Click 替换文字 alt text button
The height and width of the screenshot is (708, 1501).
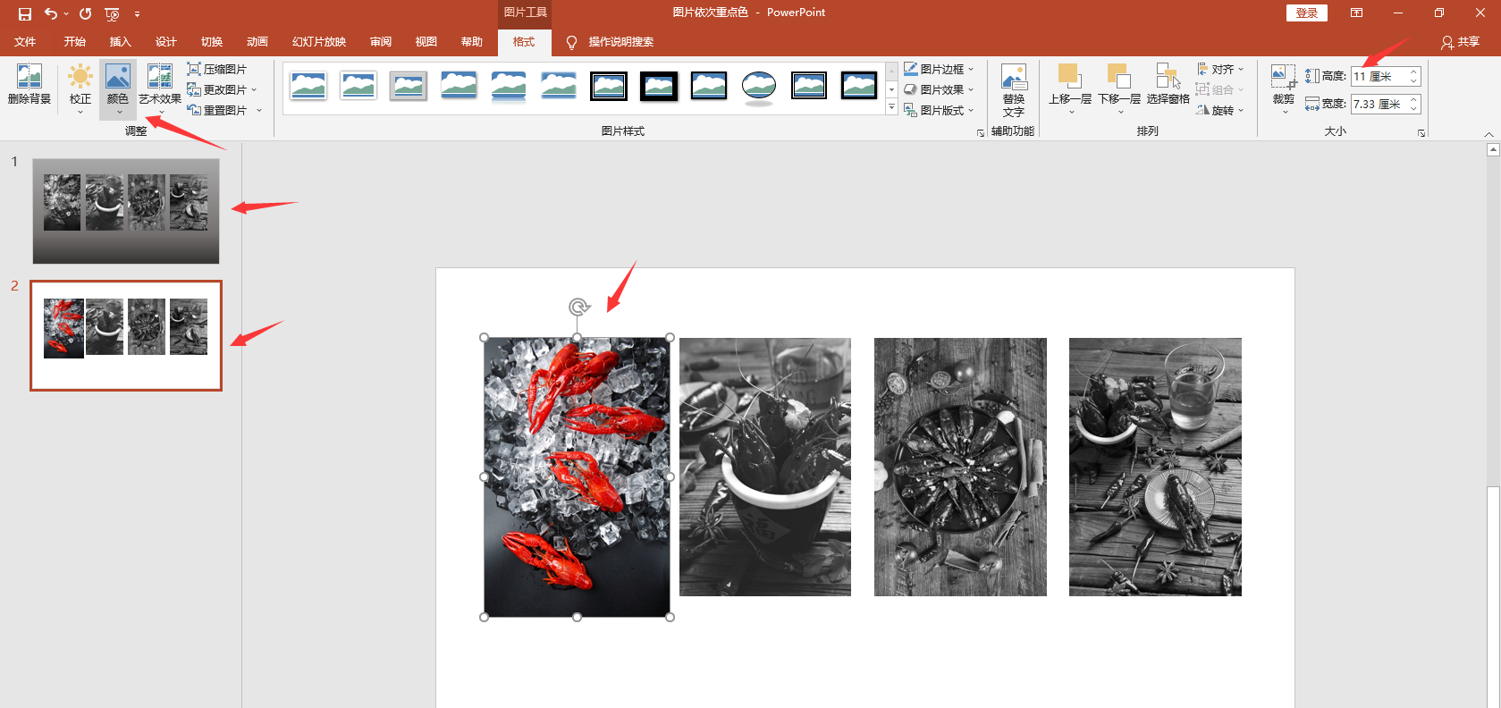coord(1014,90)
